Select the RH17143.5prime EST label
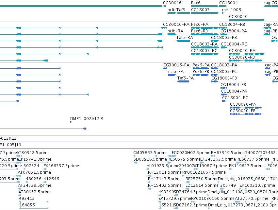278x210 pixels. pos(165,179)
